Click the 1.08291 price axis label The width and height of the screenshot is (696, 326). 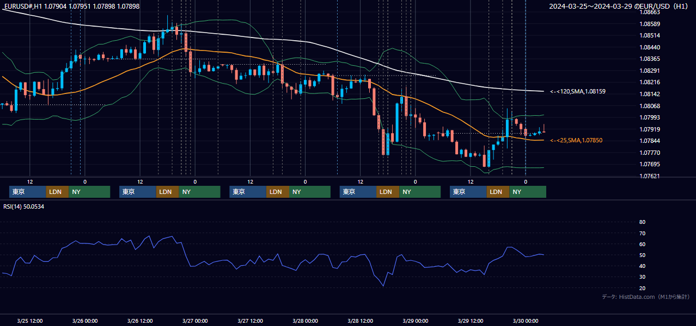click(650, 71)
